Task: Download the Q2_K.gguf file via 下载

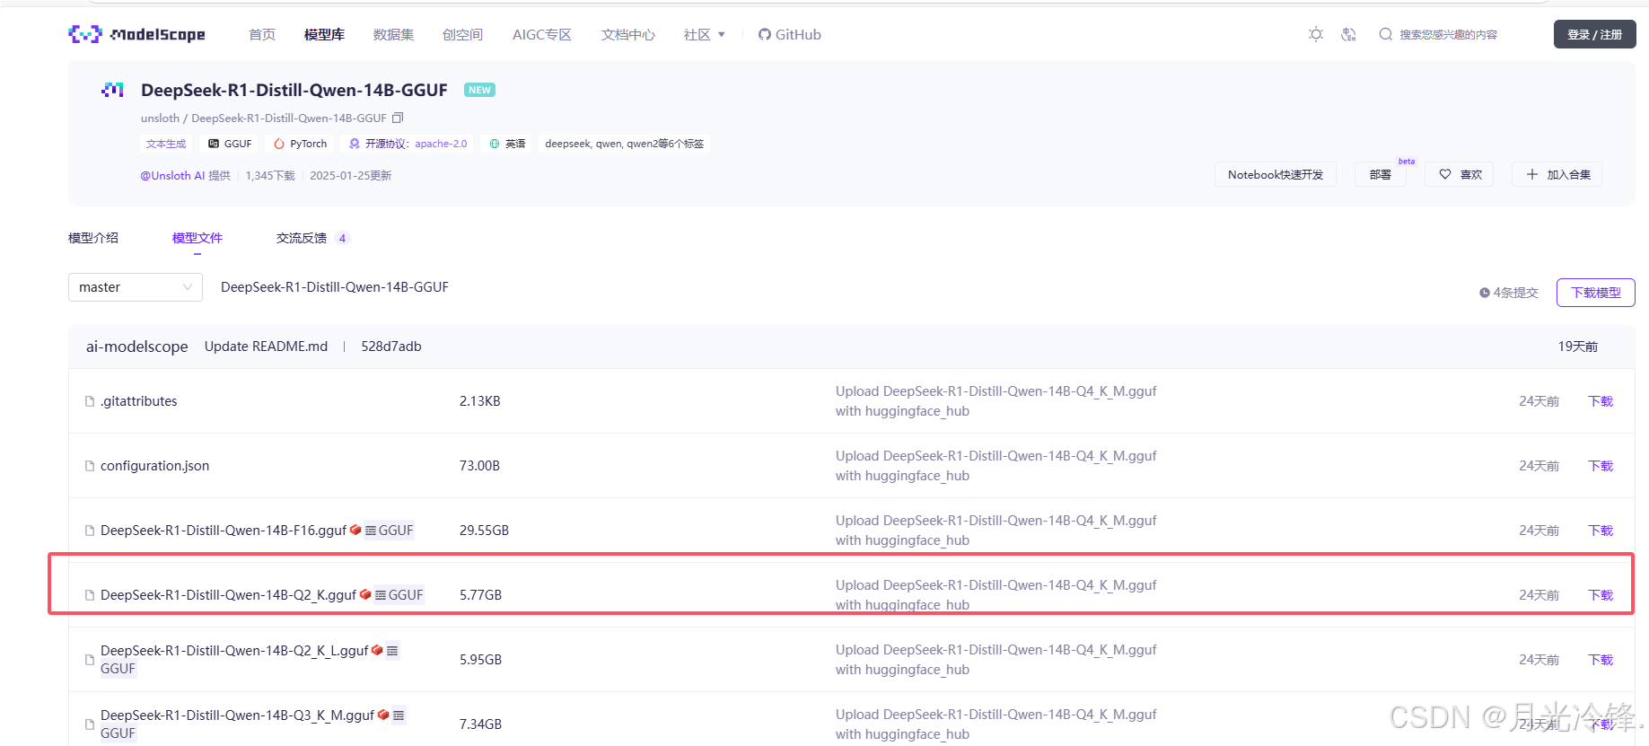Action: [1601, 595]
